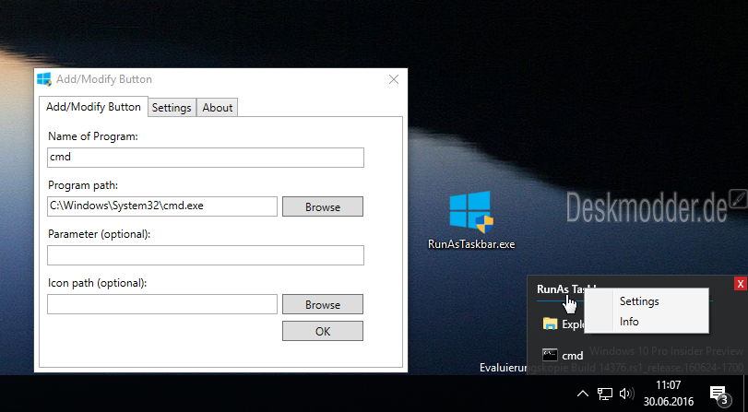Click the Name of Program field containing cmd
The image size is (748, 412).
pos(206,158)
